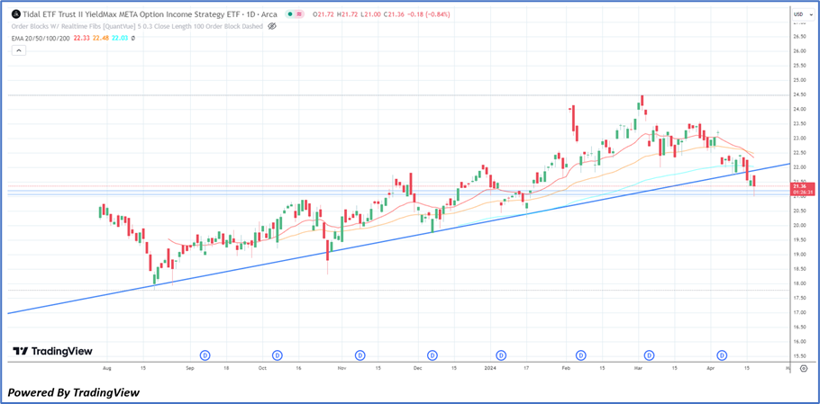The height and width of the screenshot is (404, 820).
Task: Select the Order Blocks W/ Realtime Fibs legend
Action: [137, 26]
